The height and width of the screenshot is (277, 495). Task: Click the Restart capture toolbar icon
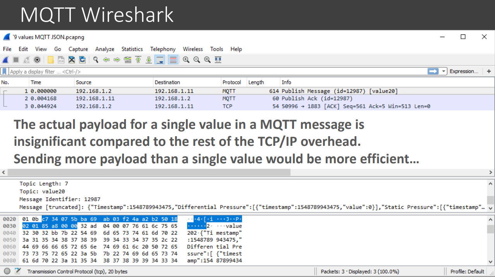26,60
